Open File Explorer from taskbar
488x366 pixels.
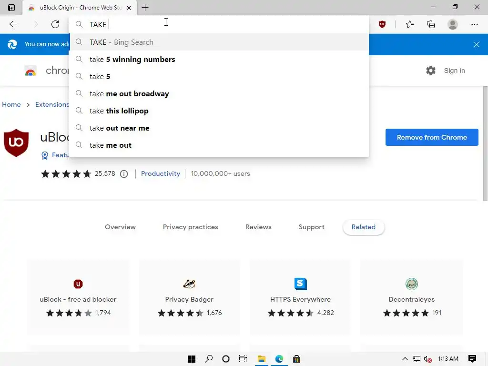tap(262, 359)
